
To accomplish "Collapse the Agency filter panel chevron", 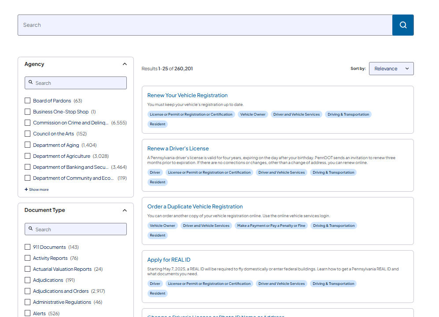I will (x=125, y=64).
